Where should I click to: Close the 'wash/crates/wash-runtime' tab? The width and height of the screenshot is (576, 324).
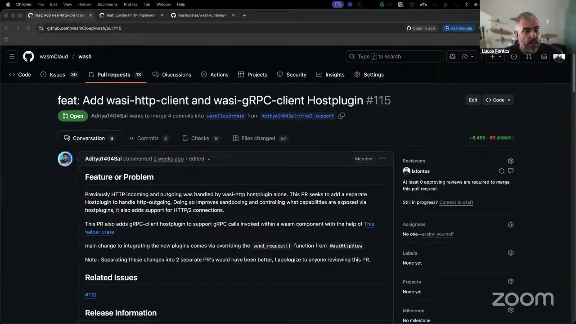click(234, 15)
